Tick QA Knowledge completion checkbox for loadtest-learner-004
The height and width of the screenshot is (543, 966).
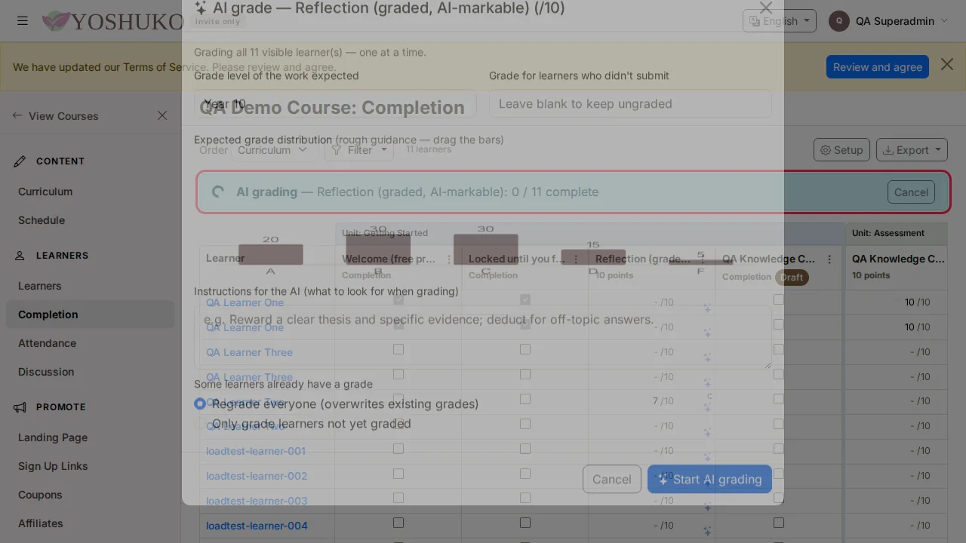click(779, 523)
